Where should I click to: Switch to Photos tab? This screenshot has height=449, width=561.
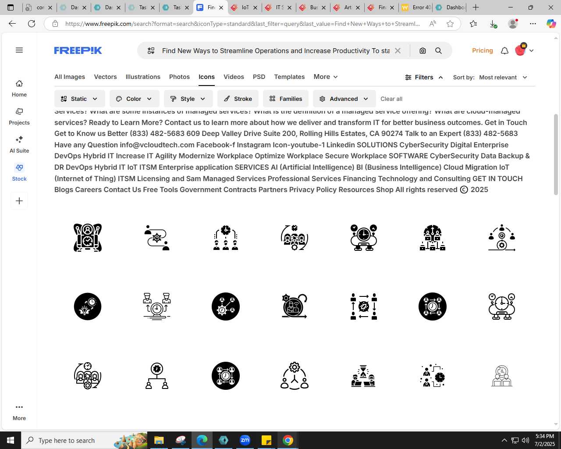pos(179,77)
